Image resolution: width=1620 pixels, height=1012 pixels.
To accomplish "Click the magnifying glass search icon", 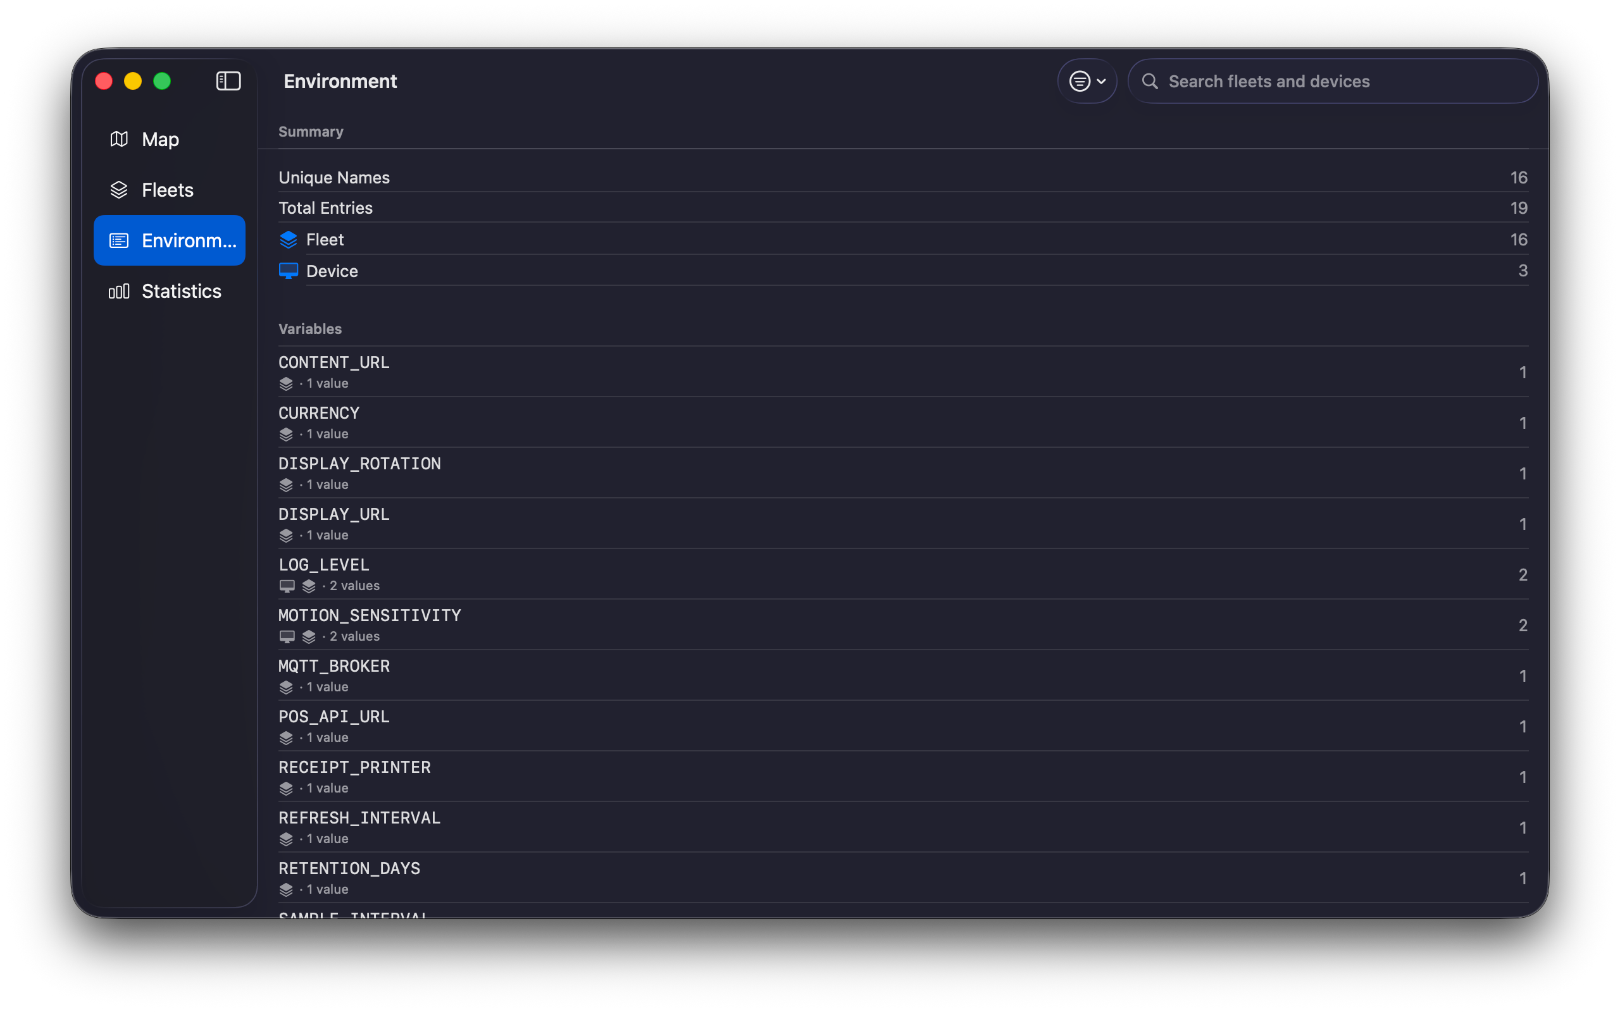I will coord(1149,81).
